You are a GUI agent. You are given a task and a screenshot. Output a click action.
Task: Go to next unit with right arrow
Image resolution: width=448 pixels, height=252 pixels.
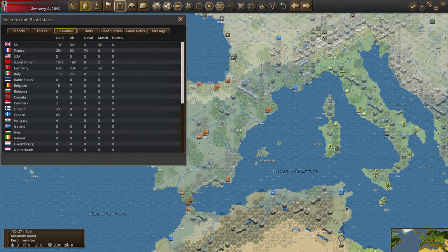(x=306, y=6)
